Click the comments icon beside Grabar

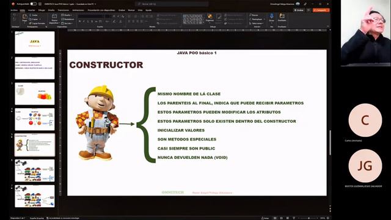click(x=309, y=10)
